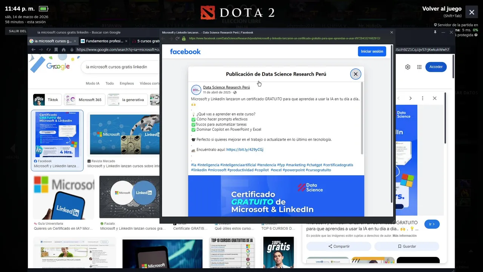Viewport: 483px width, 272px height.
Task: Filter images by 'Ia generativa' chip
Action: pos(128,100)
